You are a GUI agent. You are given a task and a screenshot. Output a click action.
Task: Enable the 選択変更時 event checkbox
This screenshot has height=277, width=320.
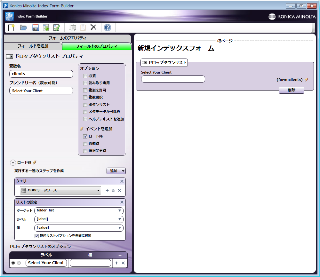[85, 151]
